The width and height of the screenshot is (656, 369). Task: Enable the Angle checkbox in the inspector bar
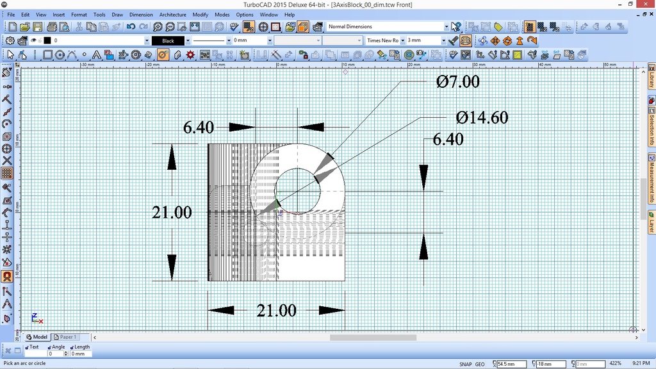click(x=49, y=347)
